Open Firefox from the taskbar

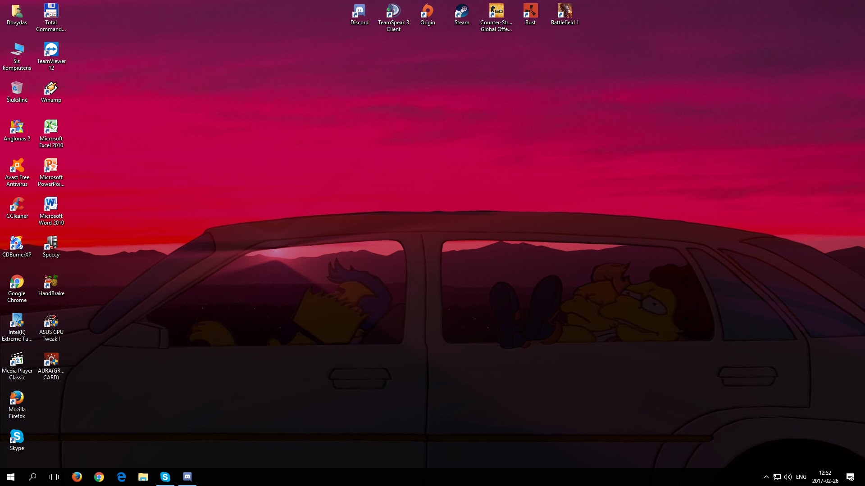pyautogui.click(x=77, y=477)
